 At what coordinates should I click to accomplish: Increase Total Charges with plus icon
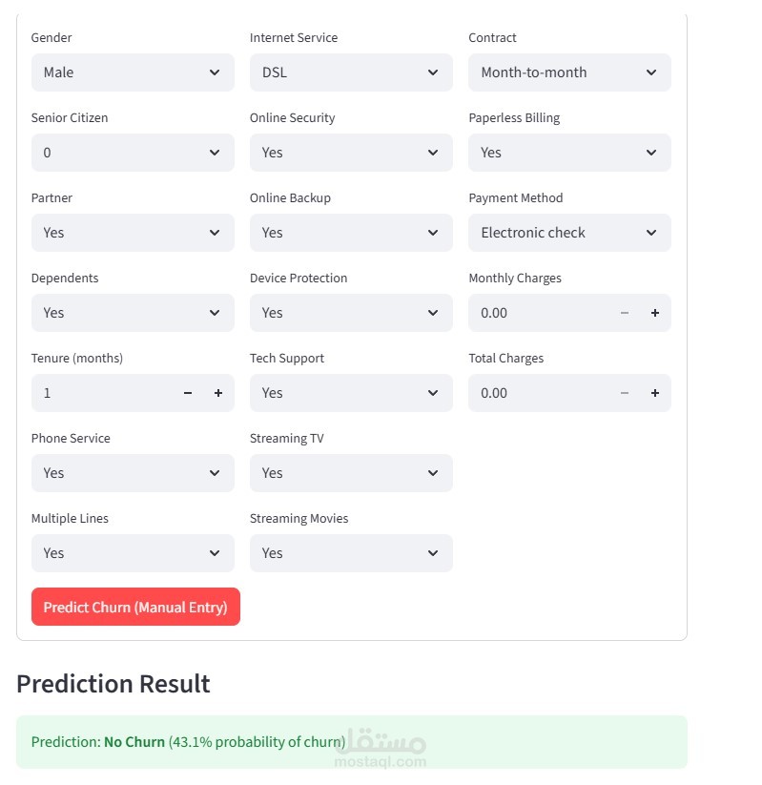(655, 393)
